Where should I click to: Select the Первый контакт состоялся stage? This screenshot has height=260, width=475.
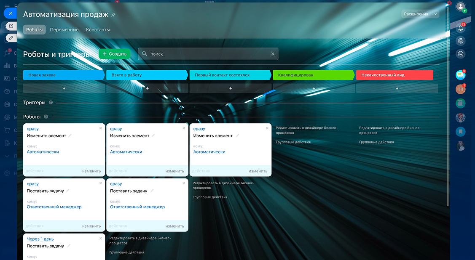tap(230, 75)
